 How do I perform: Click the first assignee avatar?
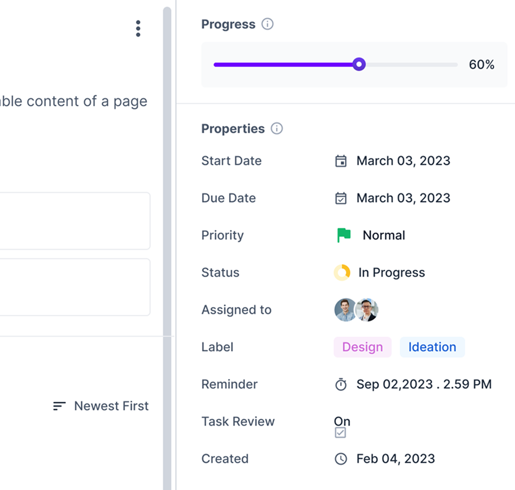pyautogui.click(x=345, y=310)
